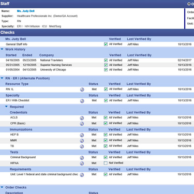Toggle MMR verified checkbox
The height and width of the screenshot is (194, 194).
[x=106, y=140]
